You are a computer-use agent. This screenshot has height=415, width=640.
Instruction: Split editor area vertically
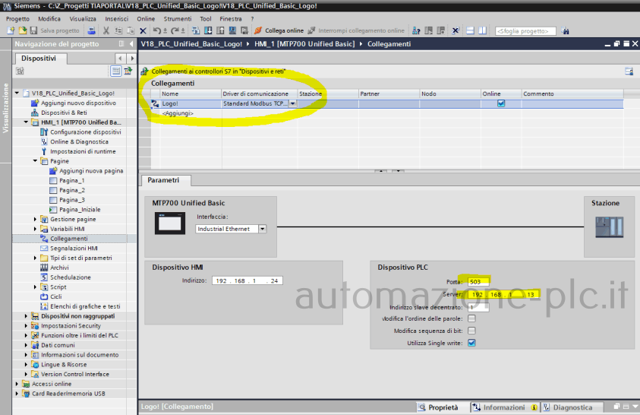[482, 30]
